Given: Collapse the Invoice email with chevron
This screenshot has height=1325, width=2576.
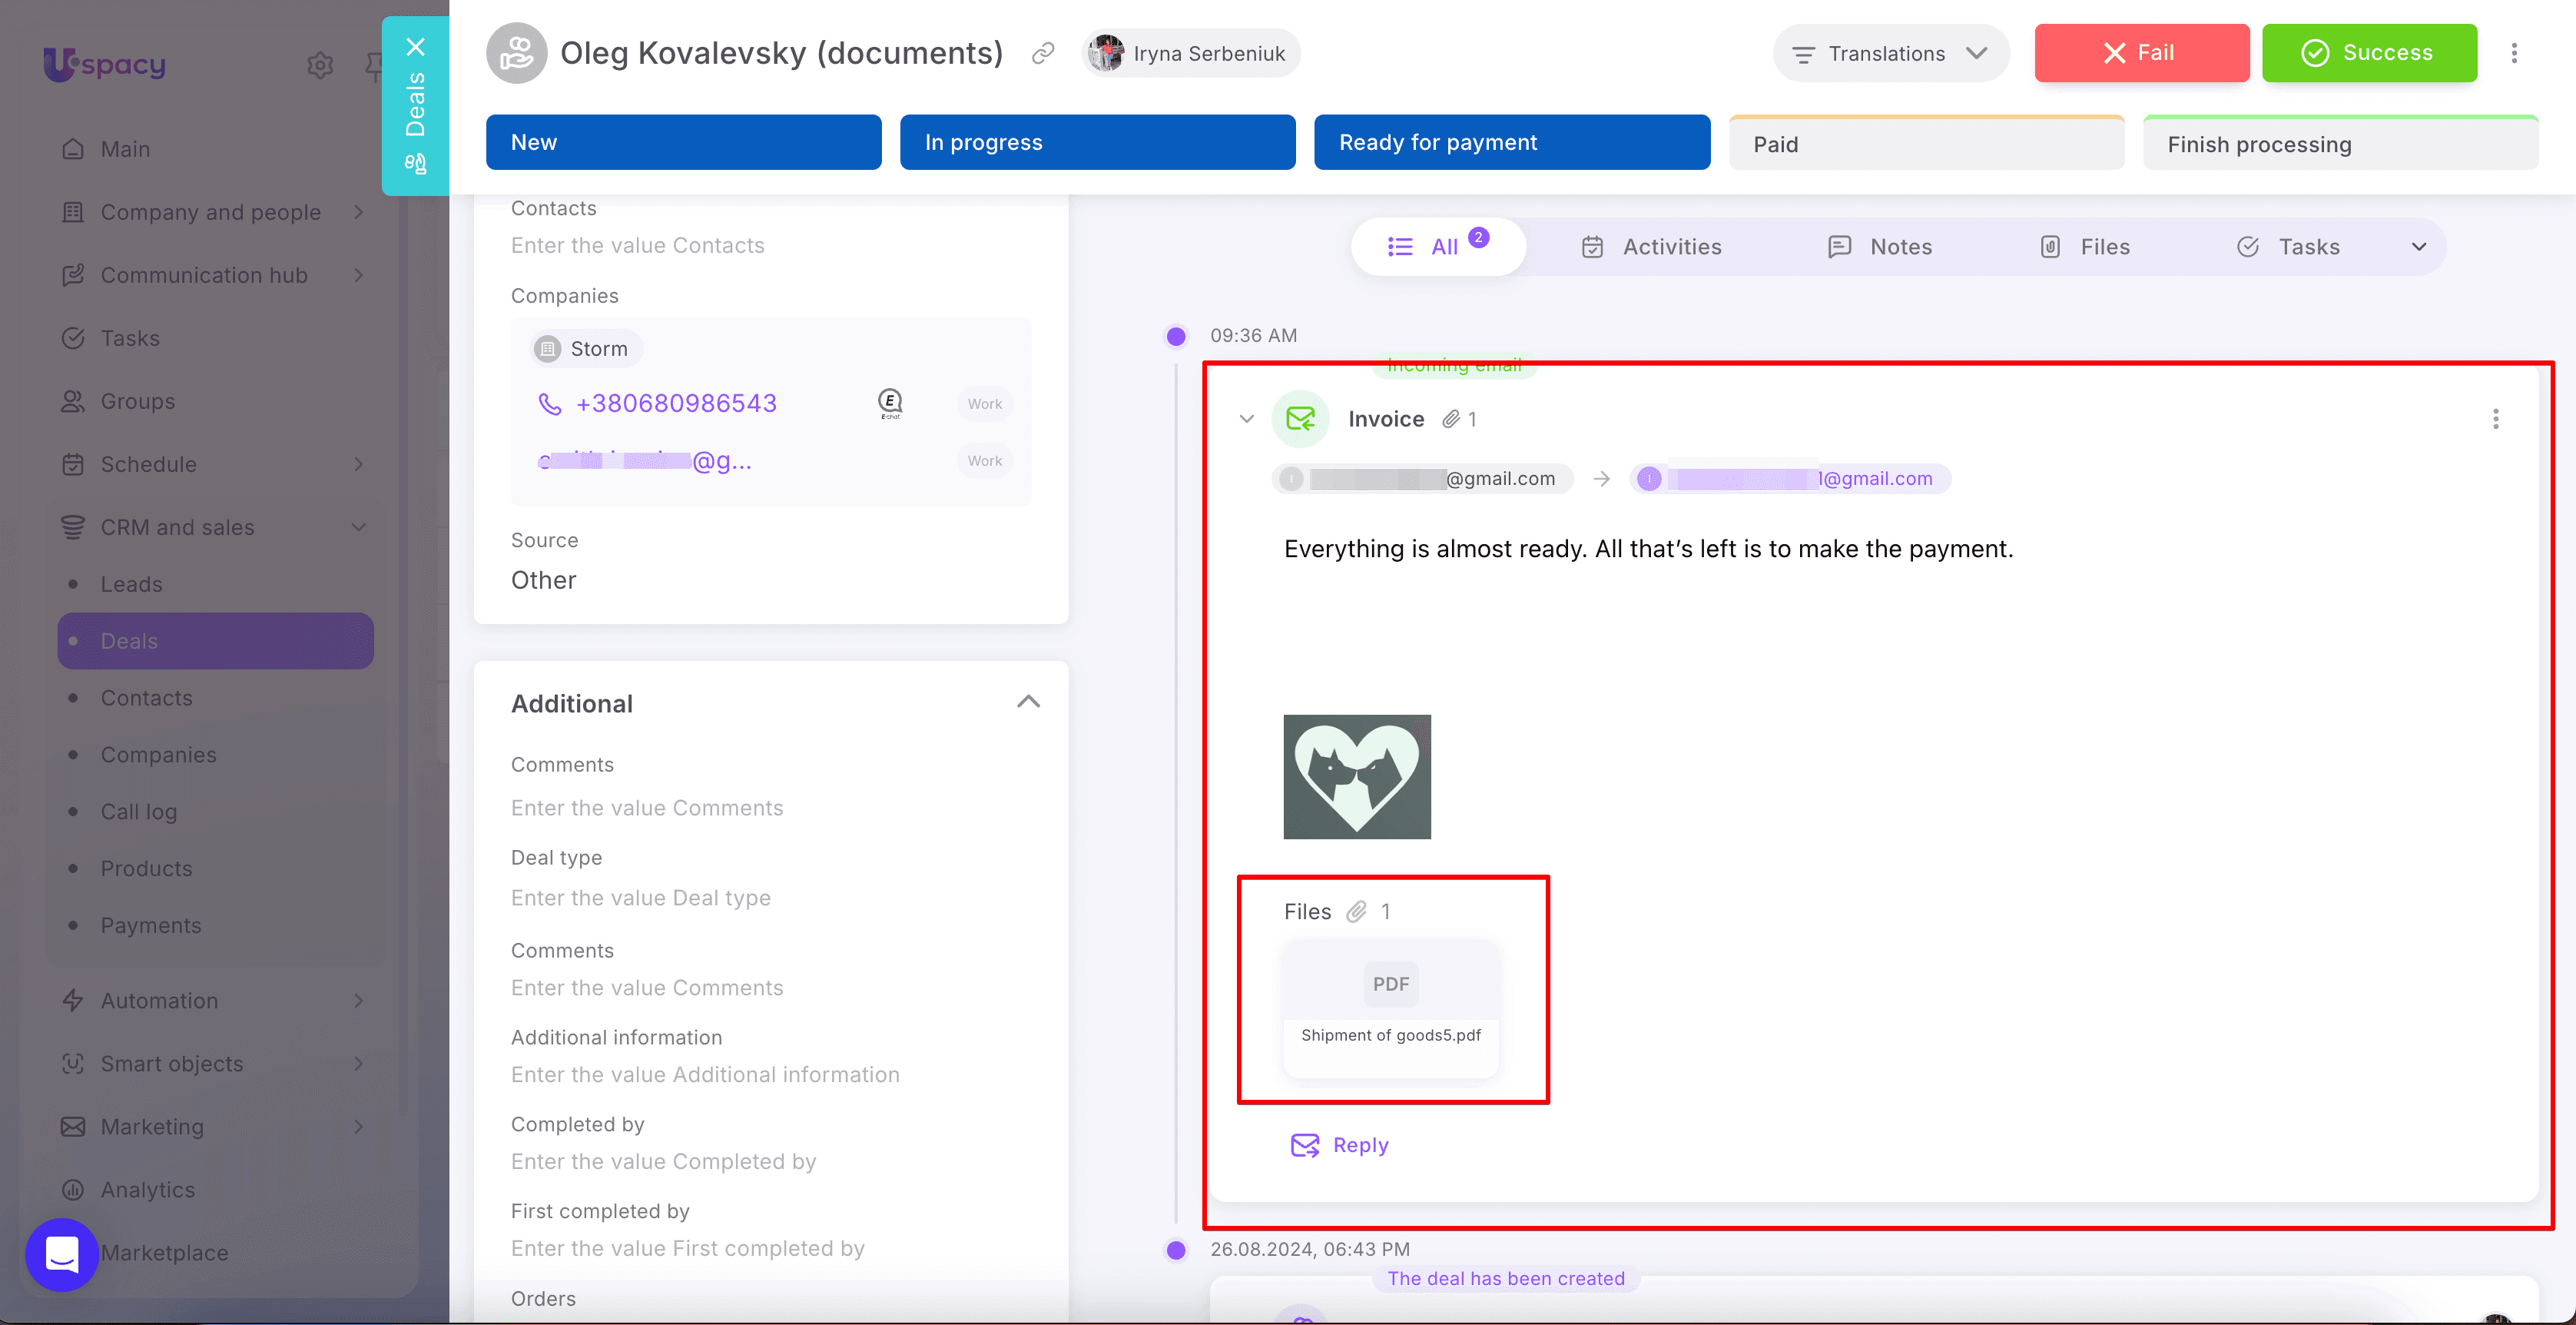Looking at the screenshot, I should tap(1246, 420).
